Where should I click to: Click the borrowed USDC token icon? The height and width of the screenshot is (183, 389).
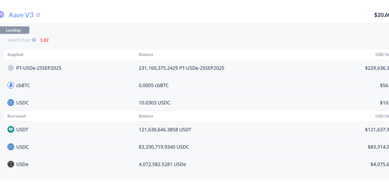11,147
